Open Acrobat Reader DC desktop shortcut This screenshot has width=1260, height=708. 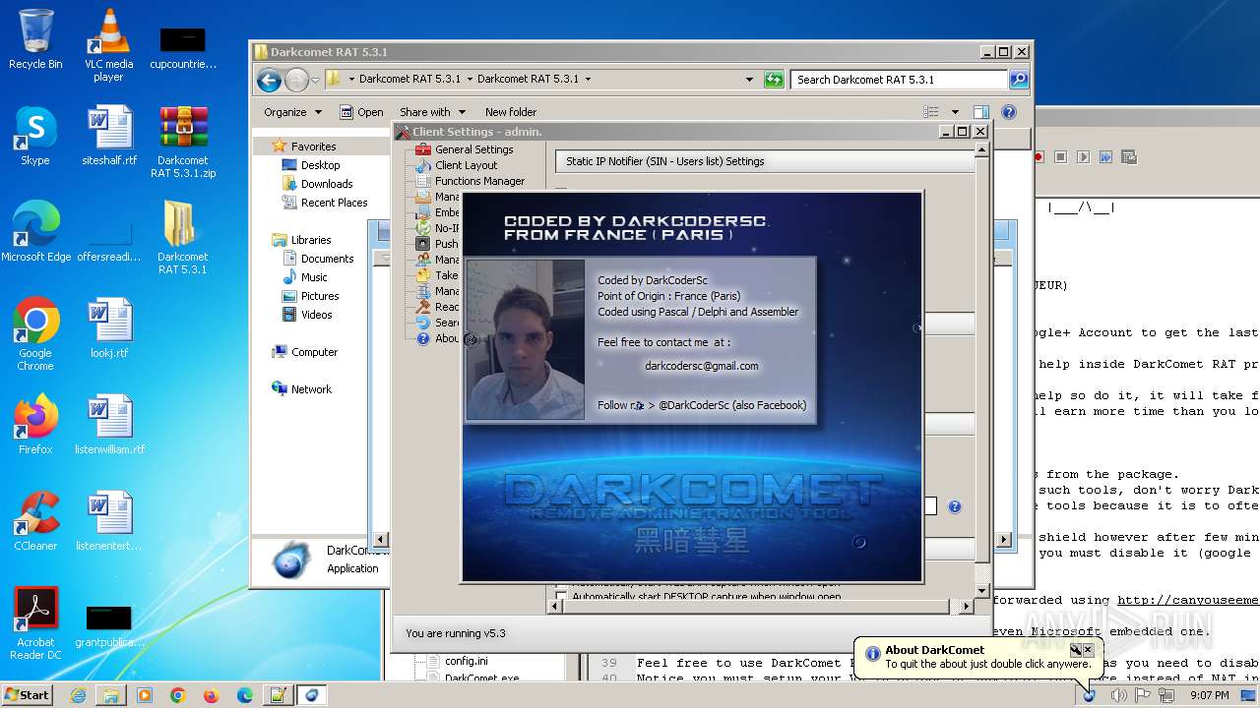[35, 623]
